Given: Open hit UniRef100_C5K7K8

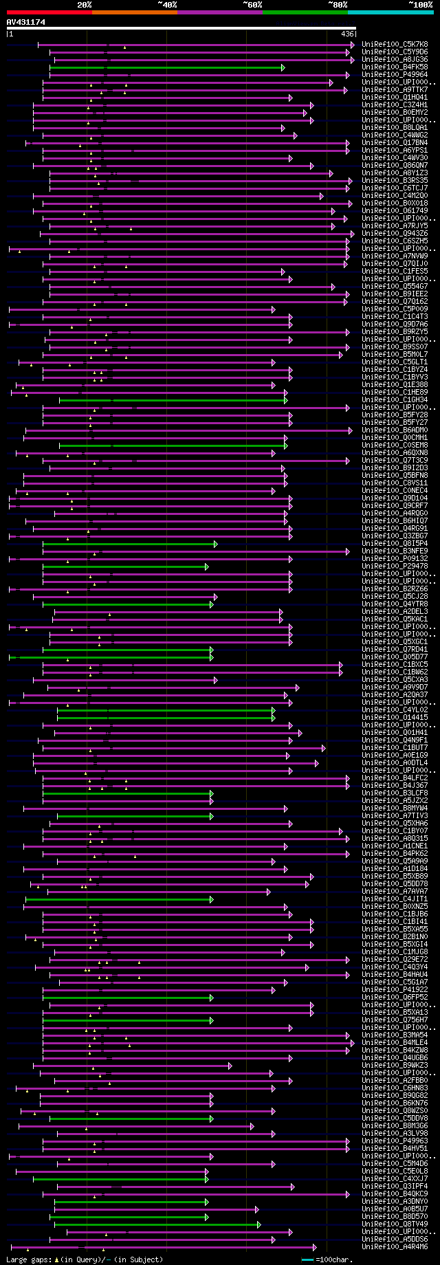Looking at the screenshot, I should pos(395,44).
